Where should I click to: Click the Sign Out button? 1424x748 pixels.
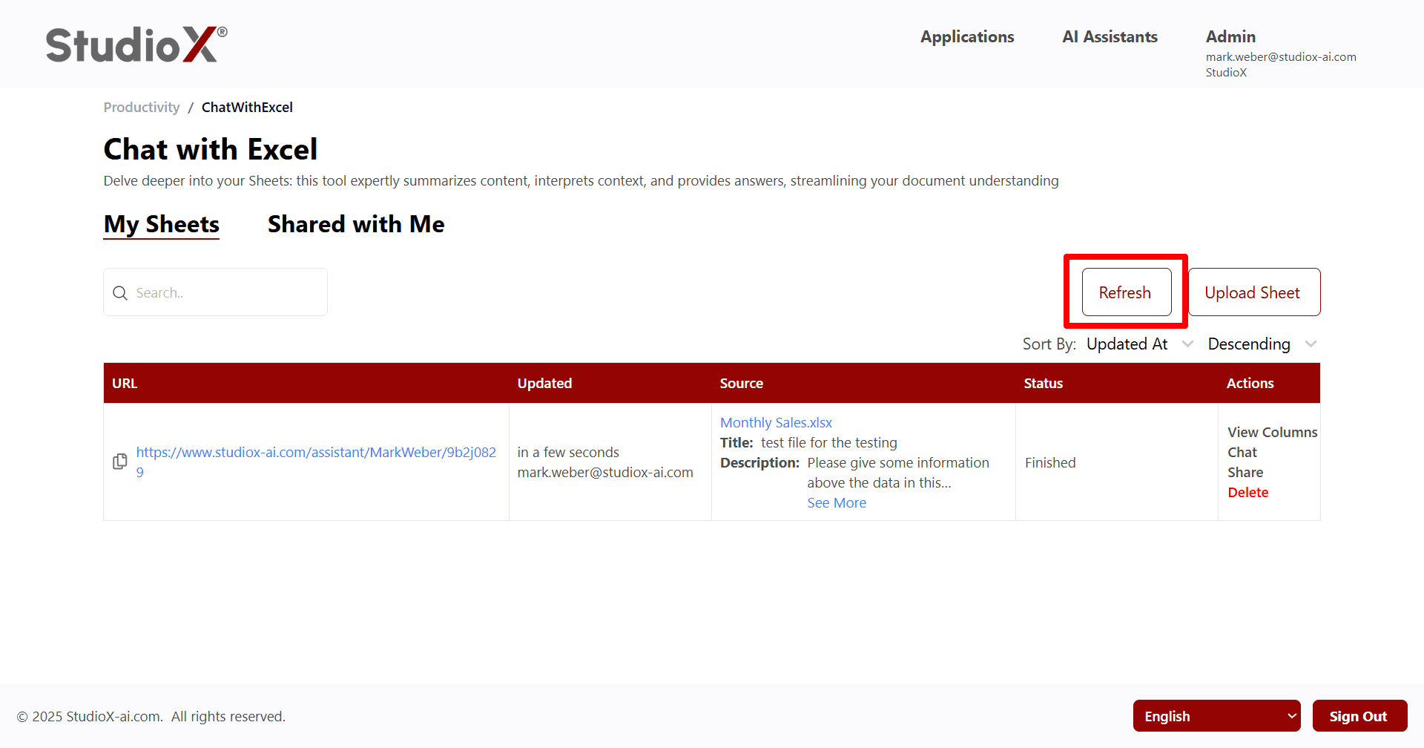coord(1359,716)
